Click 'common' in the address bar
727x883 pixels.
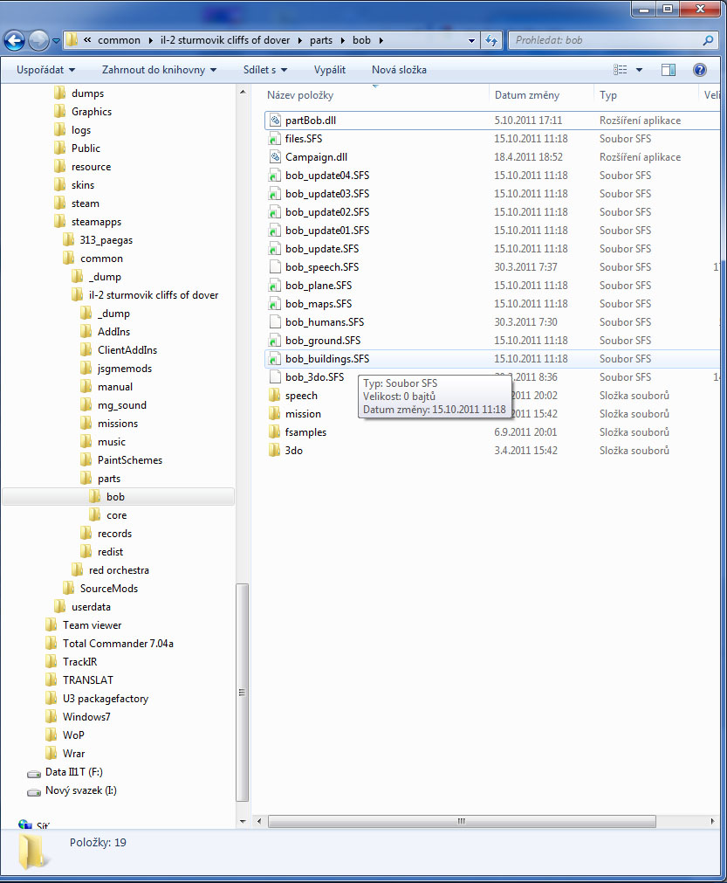coord(119,40)
